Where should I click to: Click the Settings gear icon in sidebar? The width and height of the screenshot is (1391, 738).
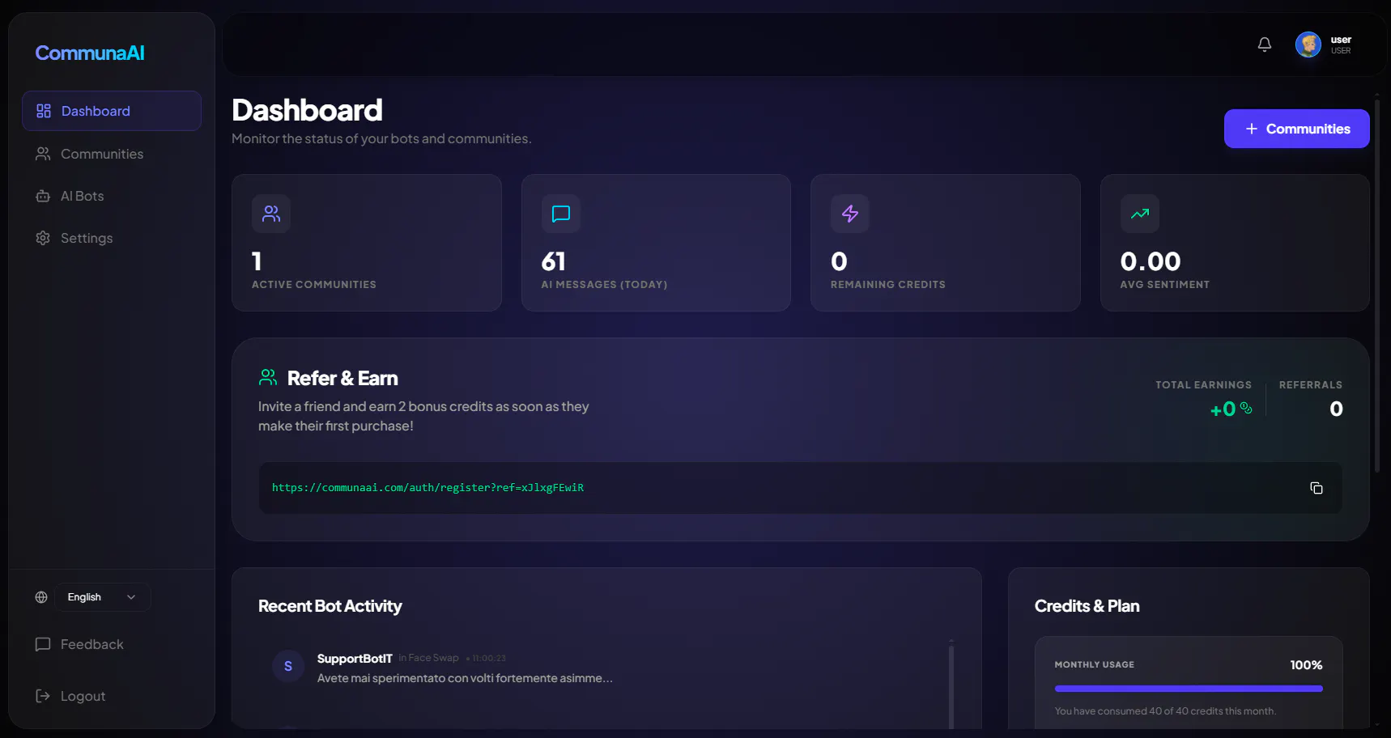tap(43, 238)
